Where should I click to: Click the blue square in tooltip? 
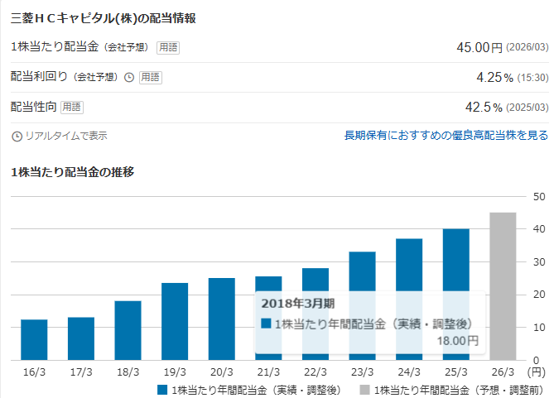(266, 324)
